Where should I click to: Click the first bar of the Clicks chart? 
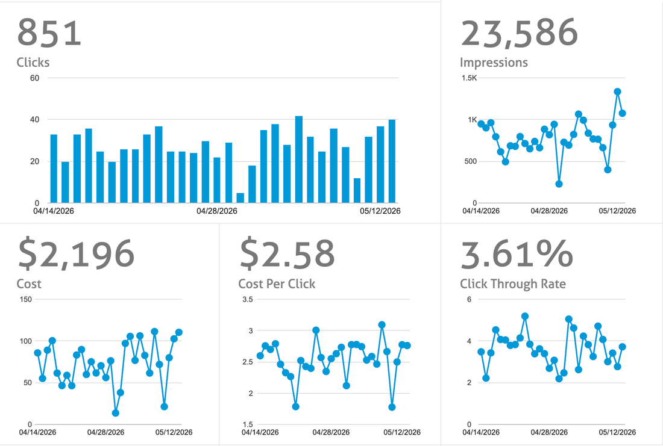54,169
